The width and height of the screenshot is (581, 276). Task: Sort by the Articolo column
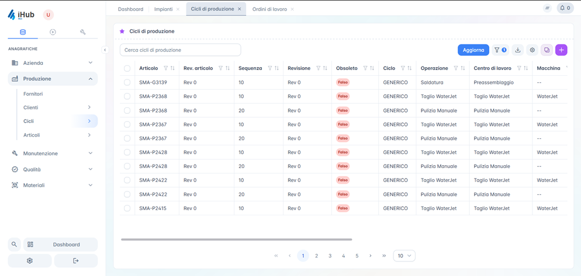click(172, 68)
